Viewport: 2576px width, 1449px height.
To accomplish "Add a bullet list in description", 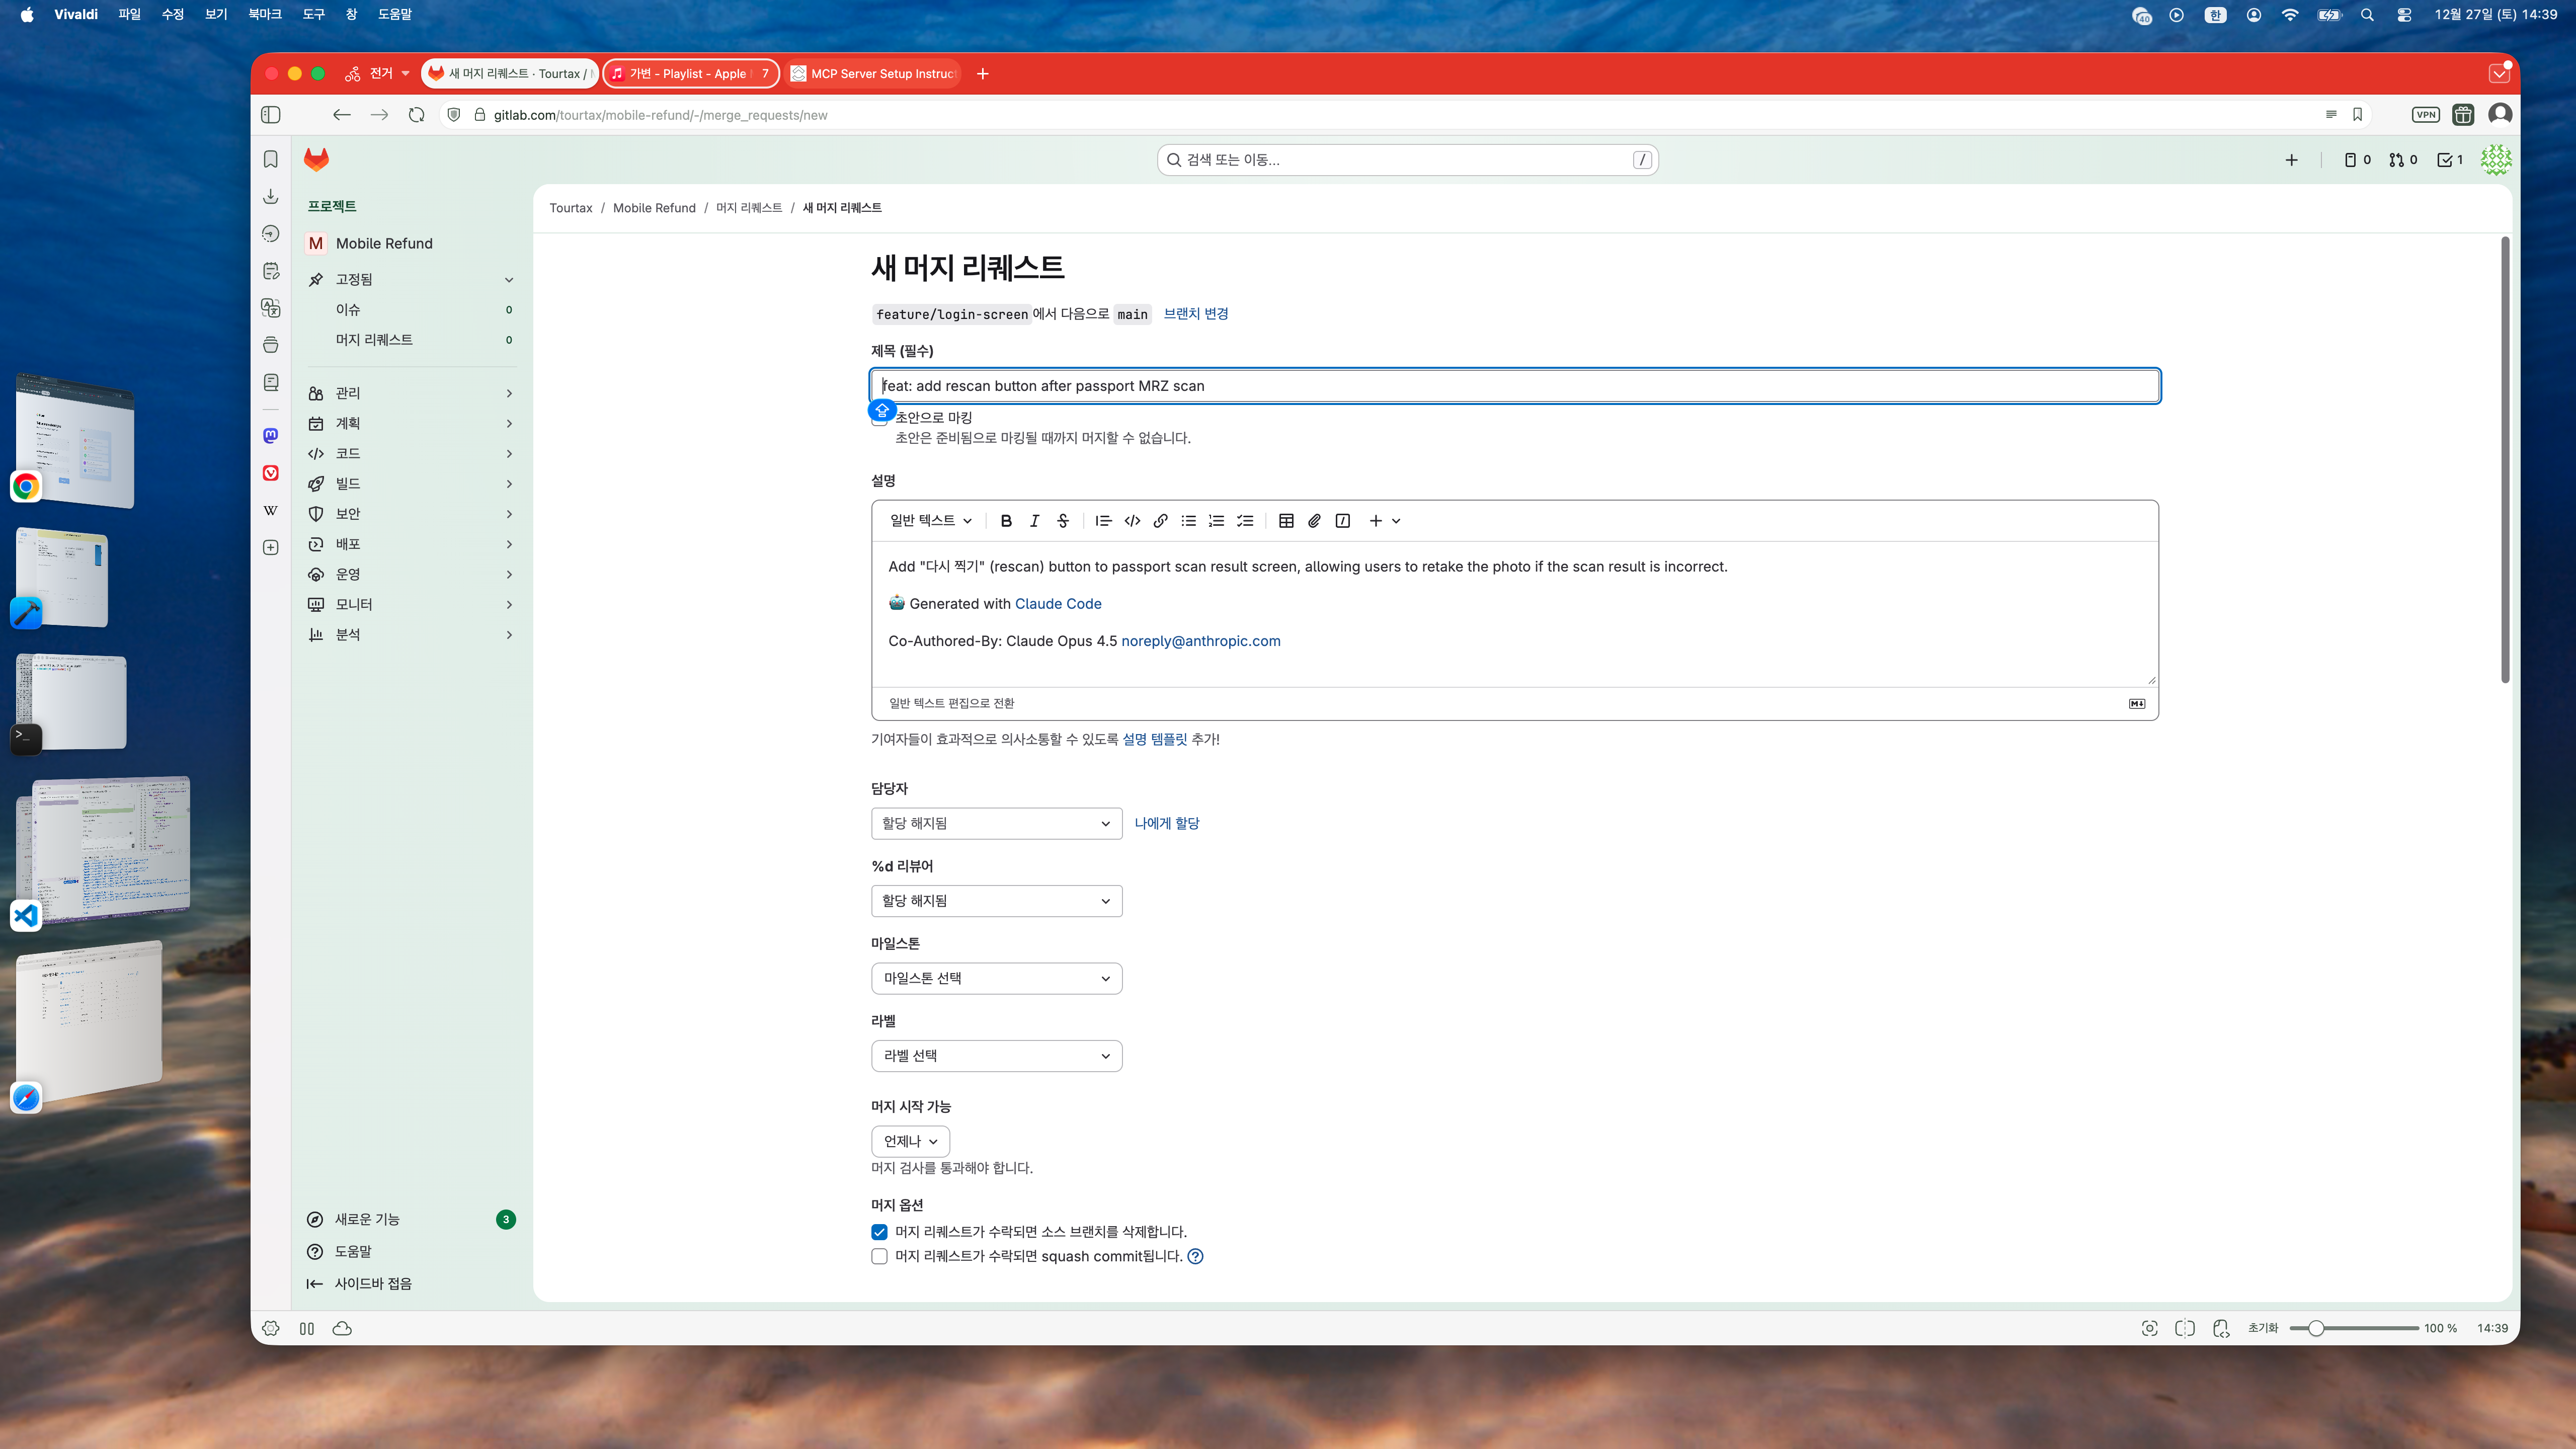I will point(1188,521).
